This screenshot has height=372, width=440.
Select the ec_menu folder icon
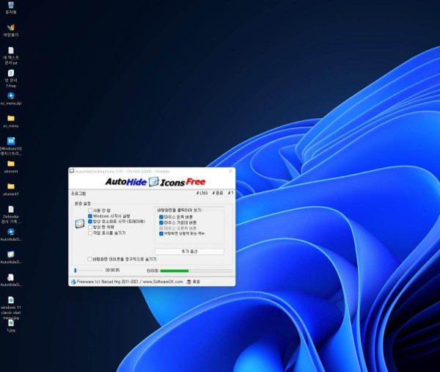tap(11, 118)
